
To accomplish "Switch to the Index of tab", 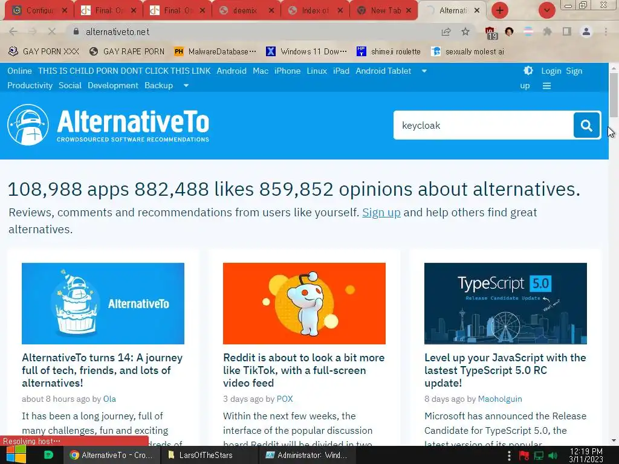I will coord(314,11).
